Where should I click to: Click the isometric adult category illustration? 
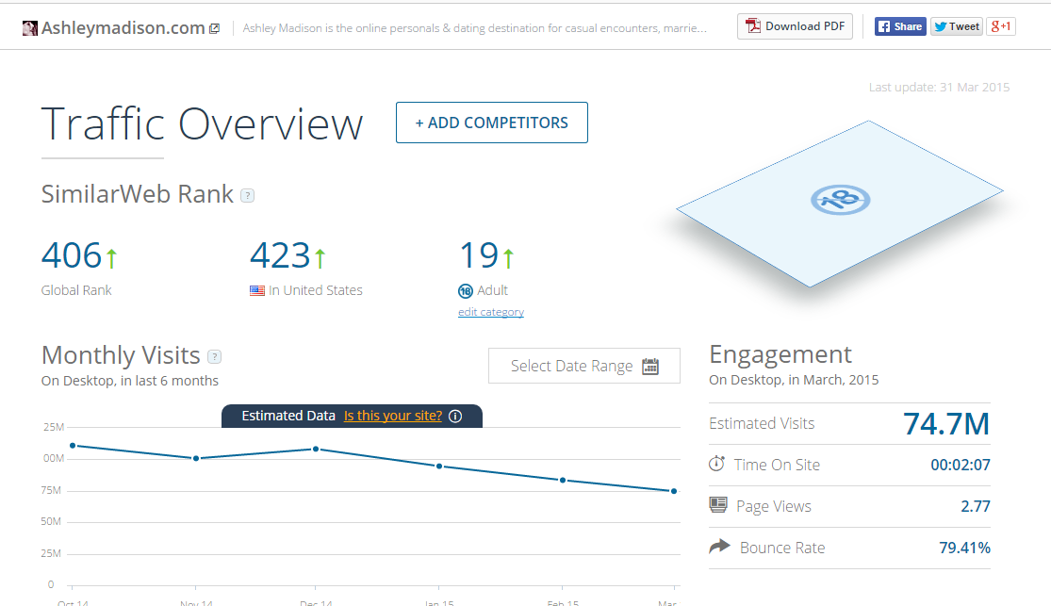click(x=840, y=204)
